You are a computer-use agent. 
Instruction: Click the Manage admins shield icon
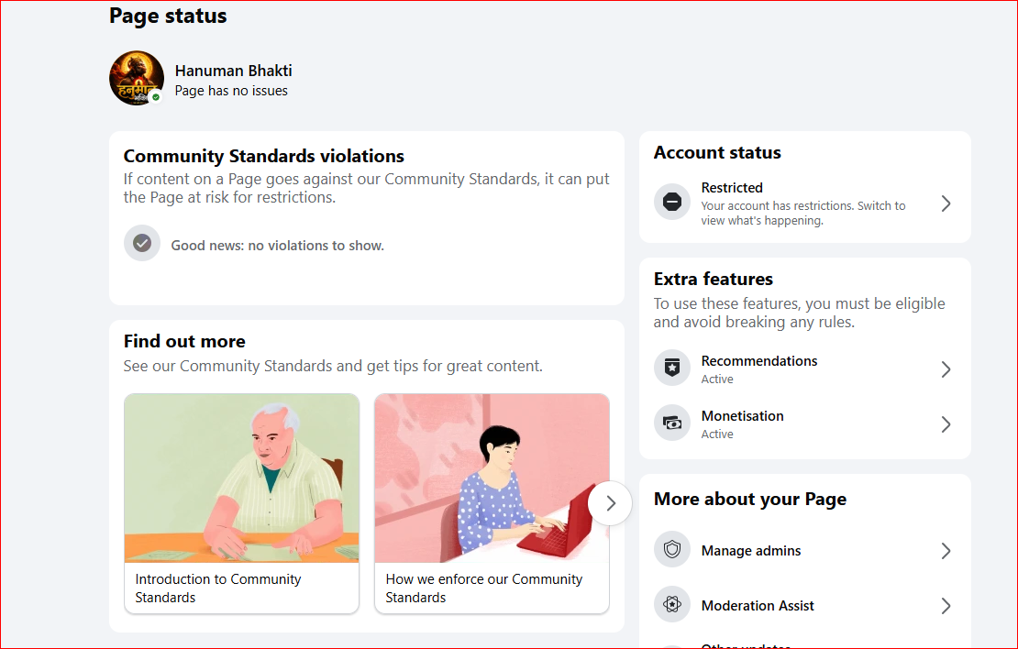pos(672,550)
